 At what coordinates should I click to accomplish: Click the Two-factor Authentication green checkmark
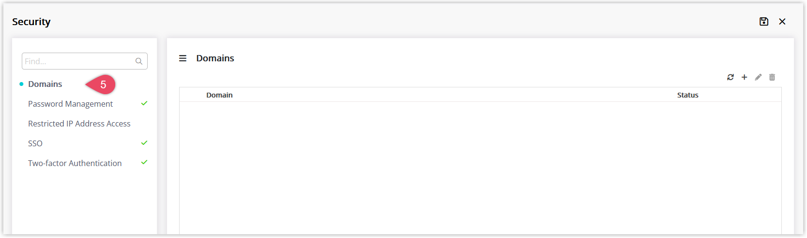tap(144, 162)
